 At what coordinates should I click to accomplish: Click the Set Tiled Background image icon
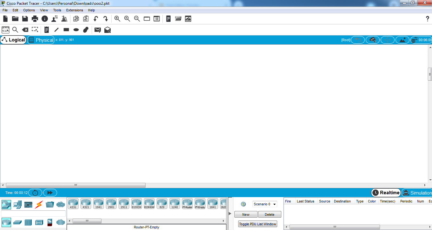(403, 40)
